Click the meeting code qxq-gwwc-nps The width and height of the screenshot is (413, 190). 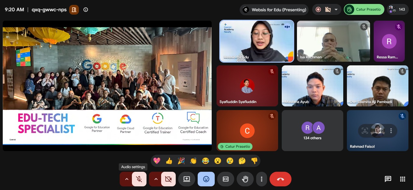click(x=49, y=9)
